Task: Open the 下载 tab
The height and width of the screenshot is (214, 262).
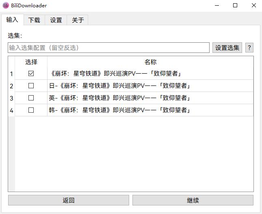Action: (x=34, y=20)
